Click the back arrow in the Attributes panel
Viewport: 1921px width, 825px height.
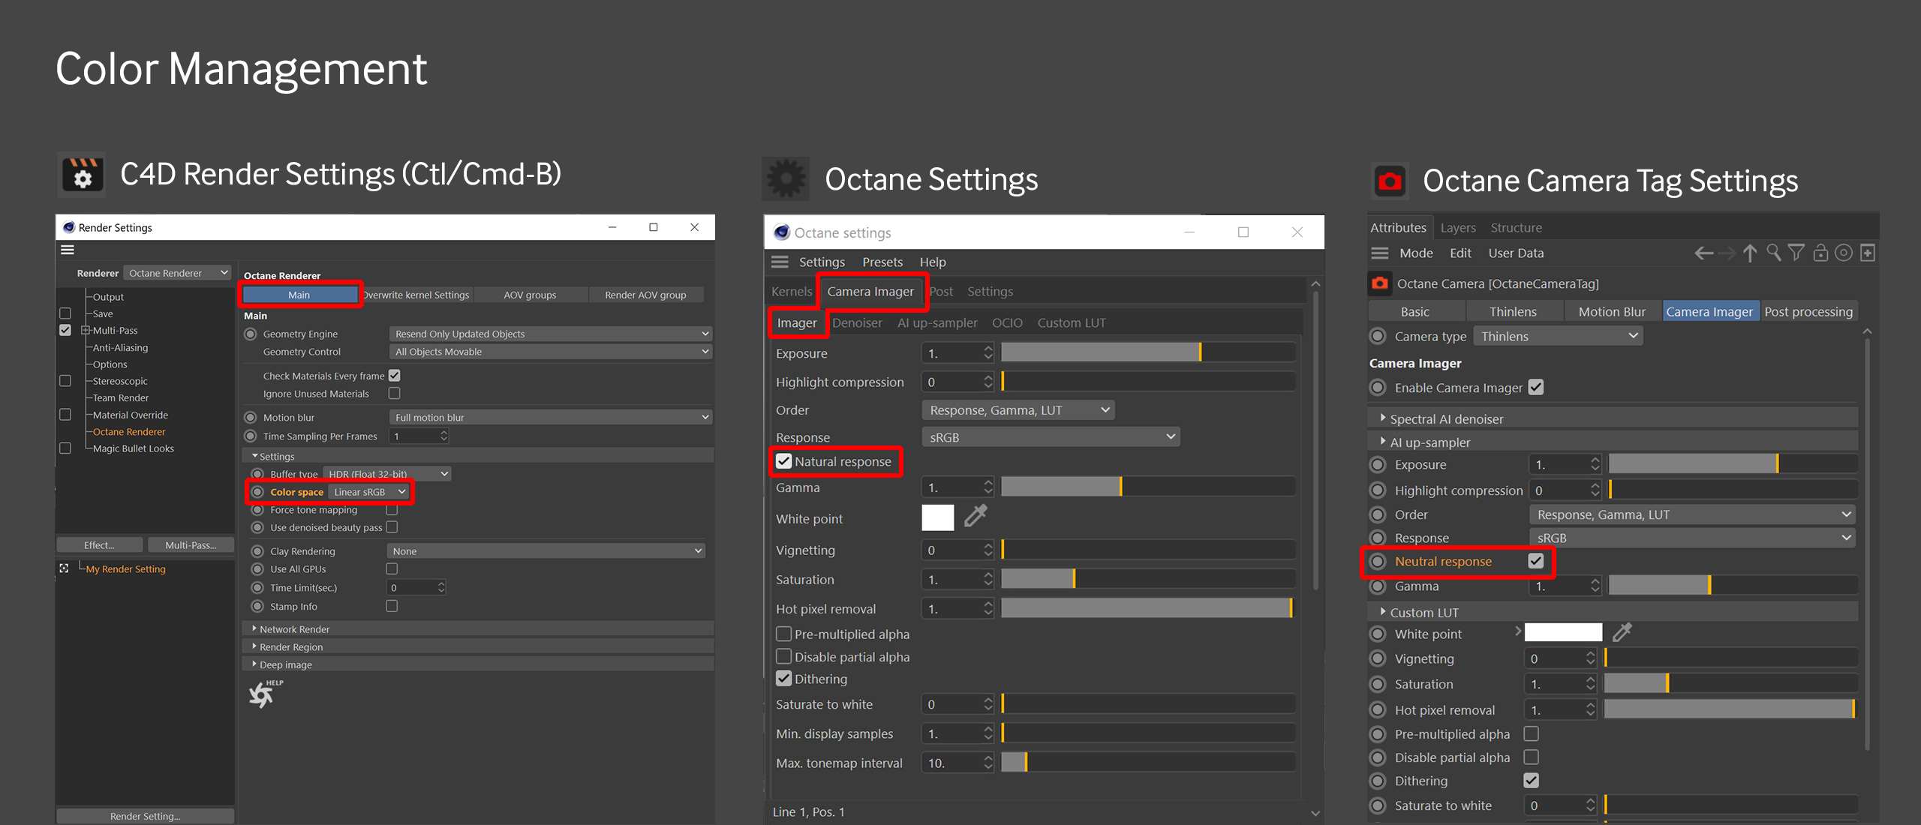pos(1703,253)
